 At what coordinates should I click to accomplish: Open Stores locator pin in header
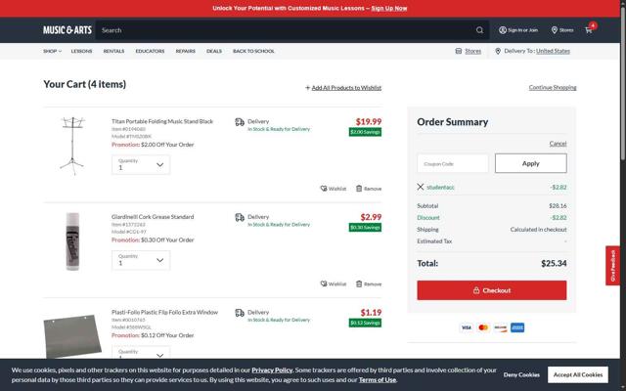555,30
